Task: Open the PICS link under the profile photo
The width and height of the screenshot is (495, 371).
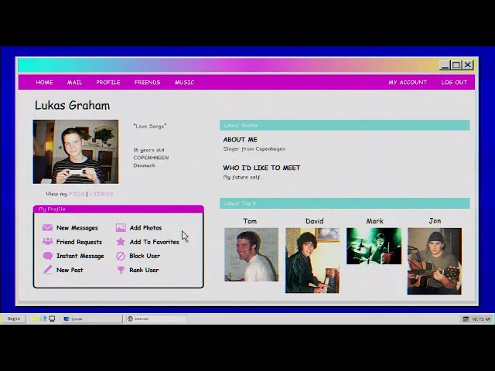Action: tap(77, 194)
